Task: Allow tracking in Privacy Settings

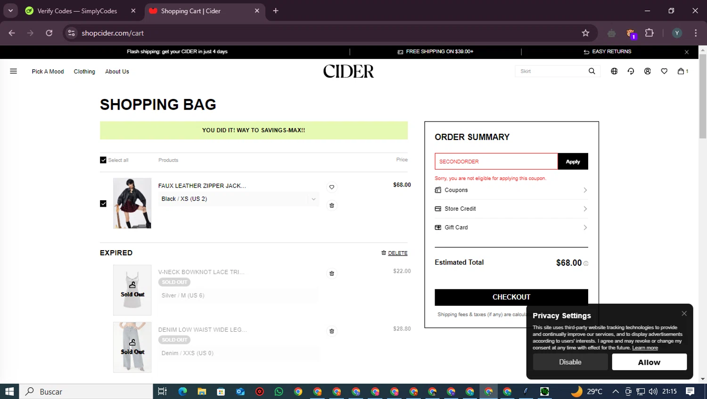Action: pos(649,362)
